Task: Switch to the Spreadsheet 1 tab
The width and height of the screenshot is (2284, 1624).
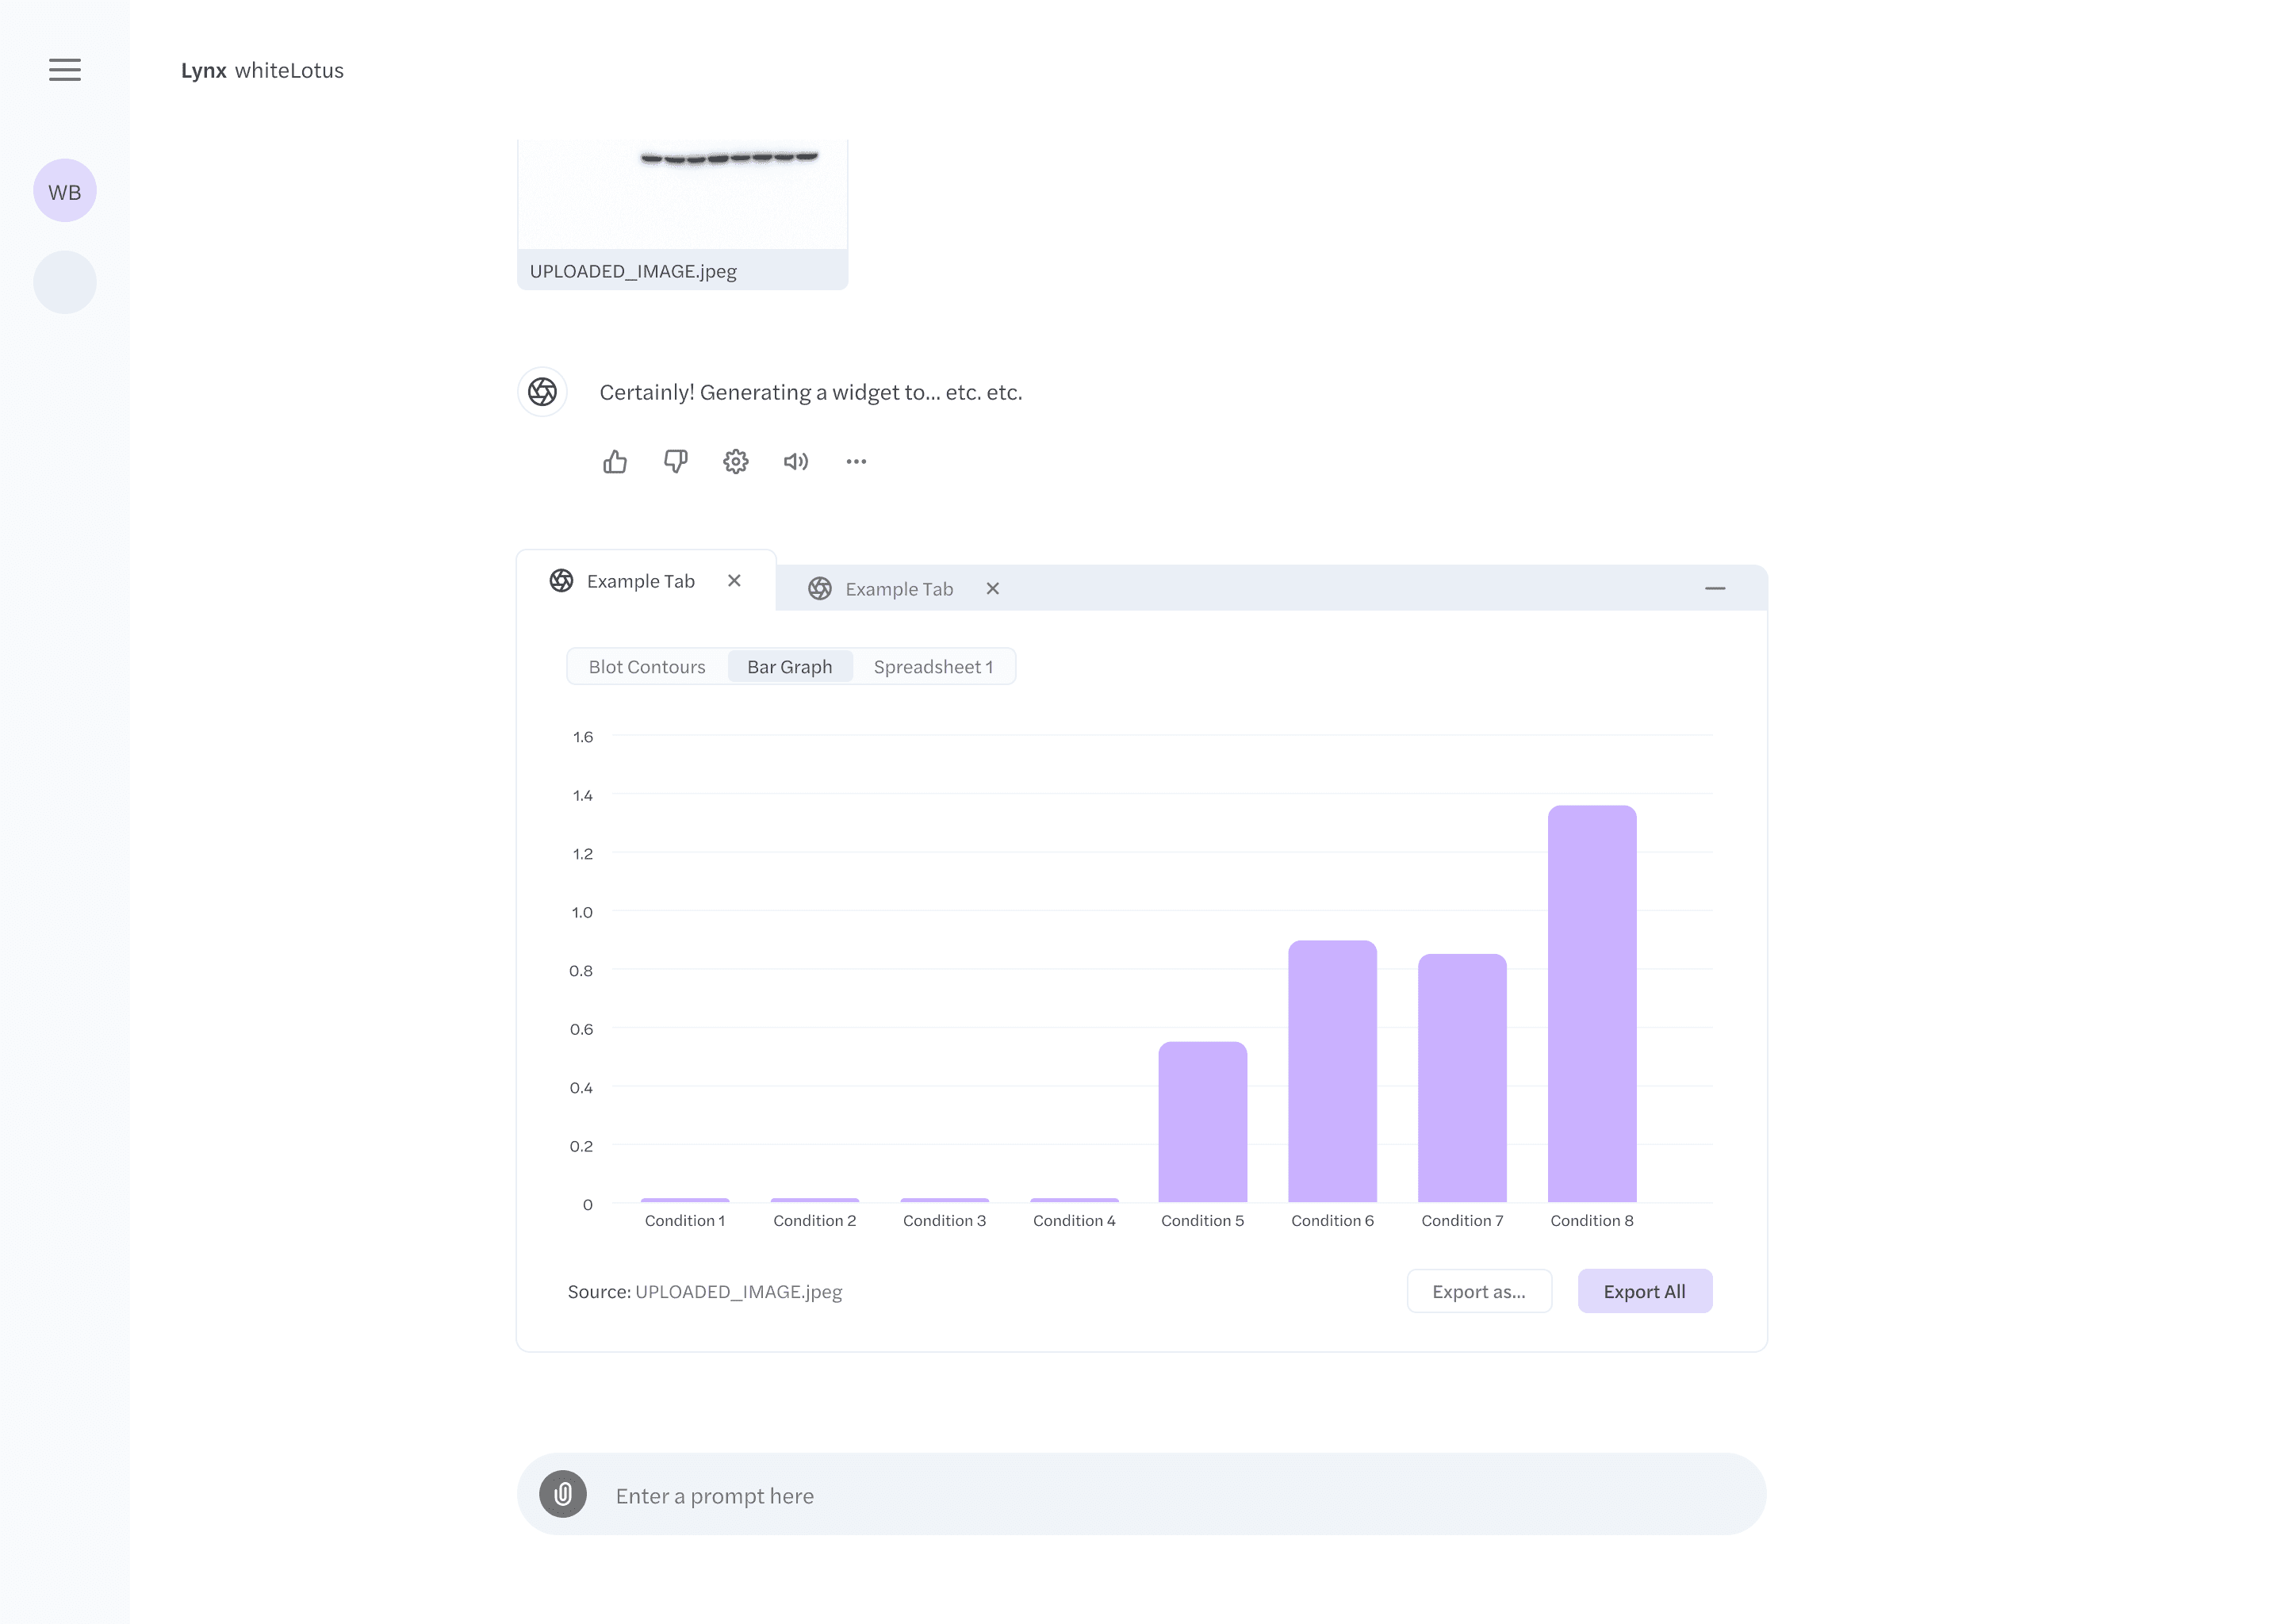Action: [933, 666]
